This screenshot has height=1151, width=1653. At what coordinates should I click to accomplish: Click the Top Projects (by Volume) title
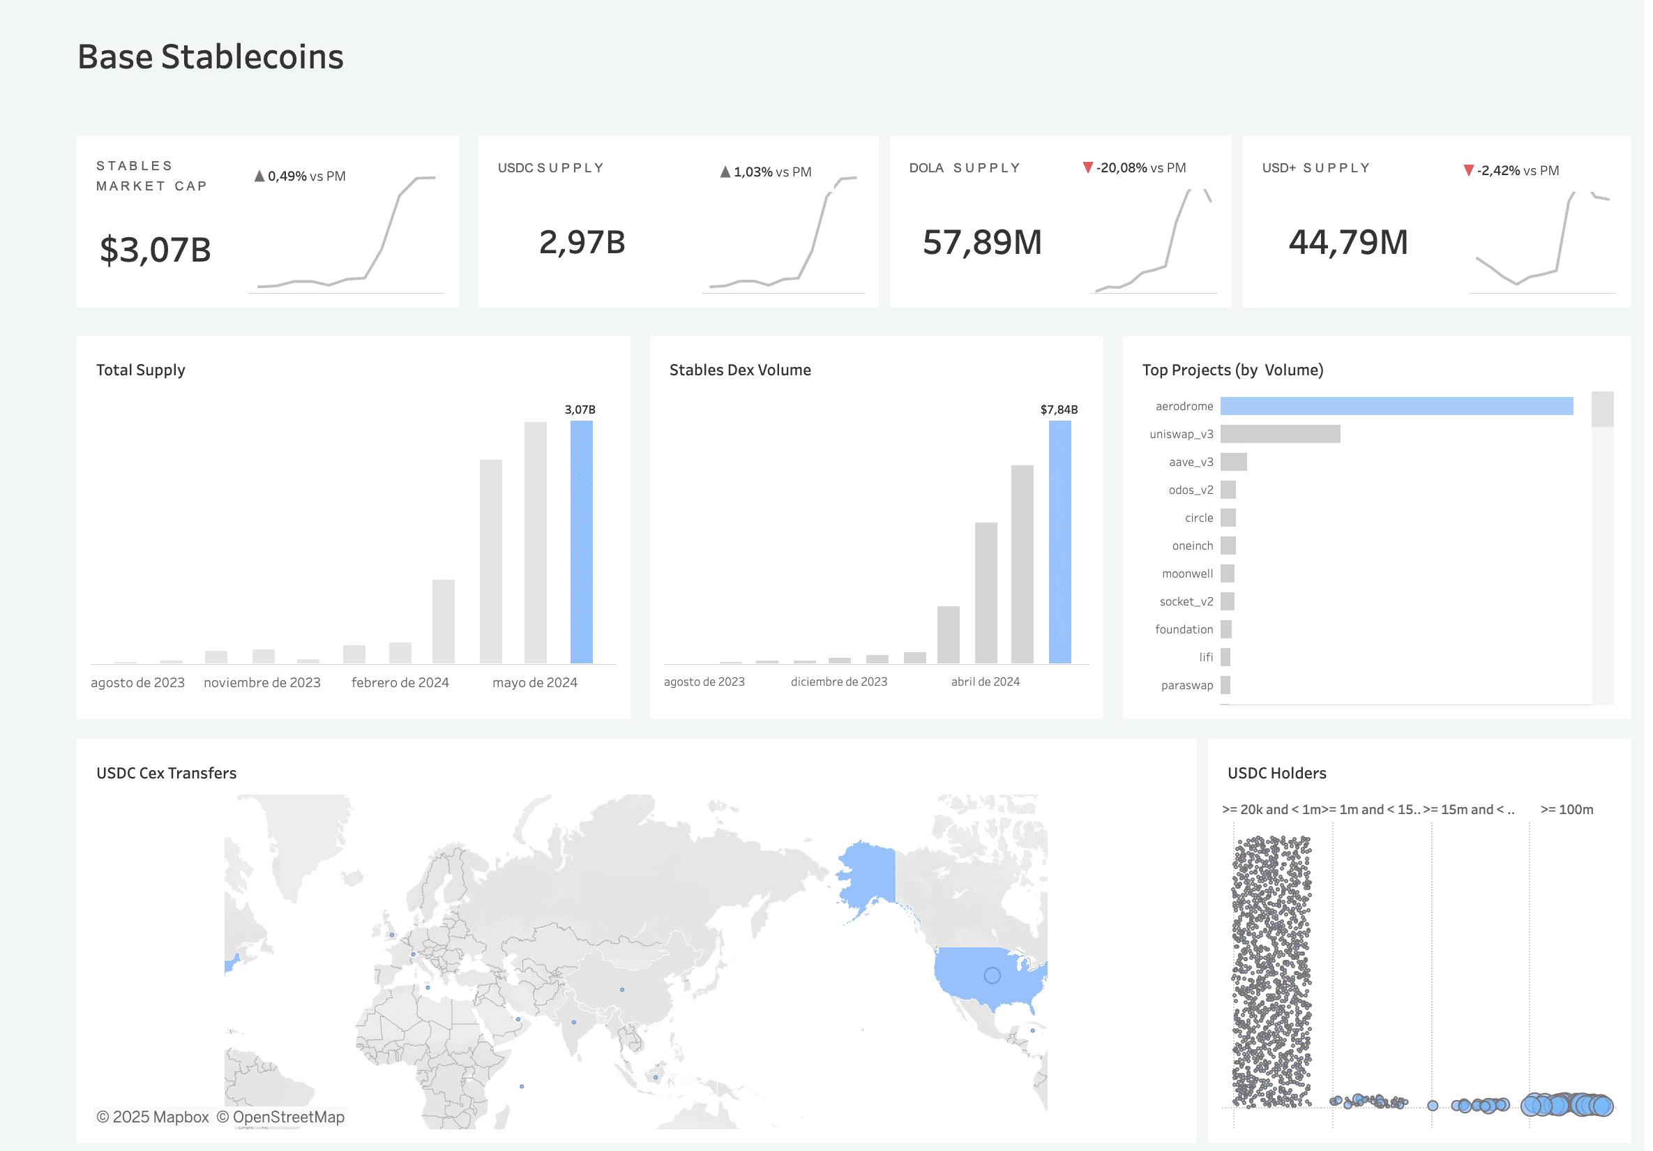tap(1232, 370)
